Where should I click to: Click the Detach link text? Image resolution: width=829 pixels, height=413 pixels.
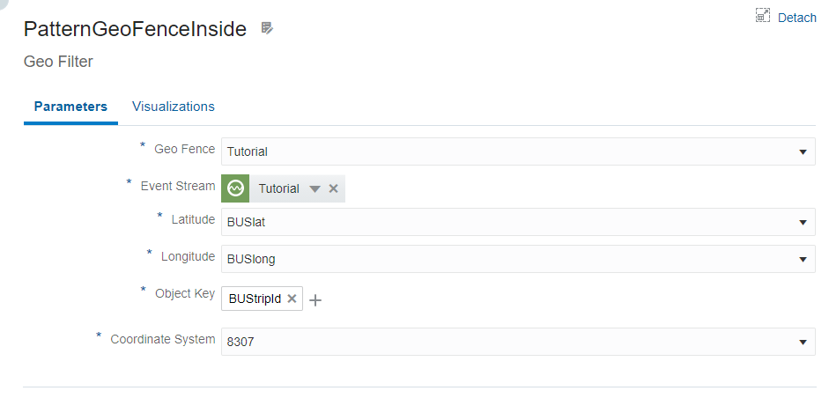(796, 18)
